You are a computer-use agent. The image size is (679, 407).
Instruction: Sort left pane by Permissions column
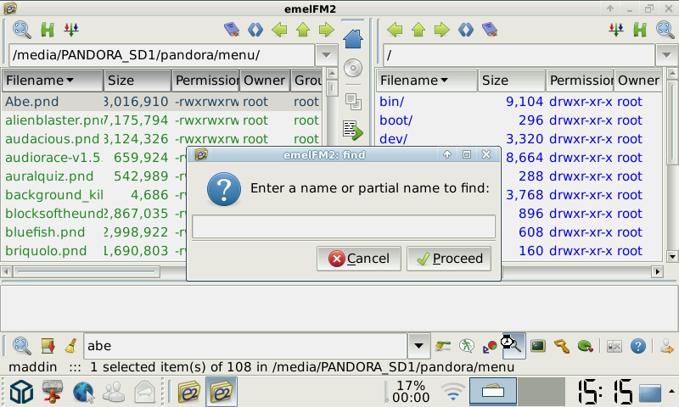point(205,80)
